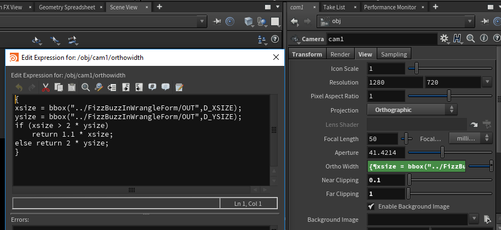Click the green Ortho Width expression field
The width and height of the screenshot is (501, 230).
416,166
